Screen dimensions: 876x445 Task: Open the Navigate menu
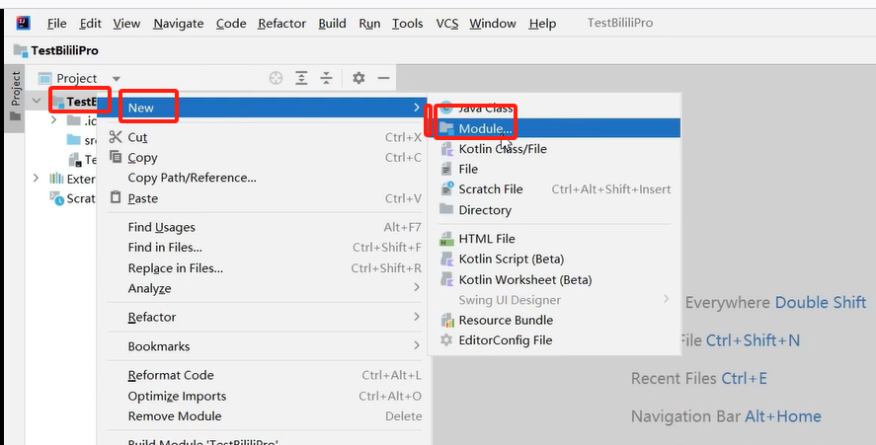click(179, 24)
